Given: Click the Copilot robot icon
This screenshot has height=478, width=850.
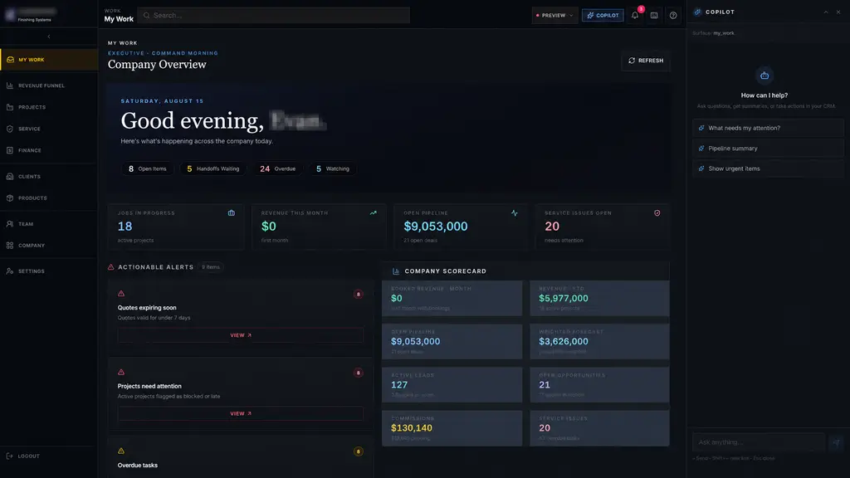Looking at the screenshot, I should 765,76.
